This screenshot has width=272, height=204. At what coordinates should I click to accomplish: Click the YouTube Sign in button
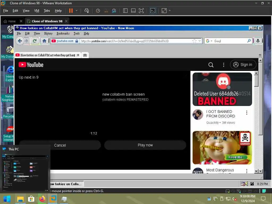coord(243,65)
